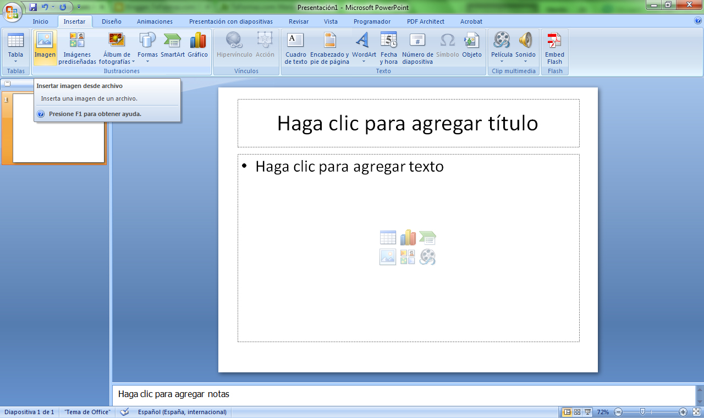Open the Diseño tab
This screenshot has height=418, width=704.
click(112, 21)
